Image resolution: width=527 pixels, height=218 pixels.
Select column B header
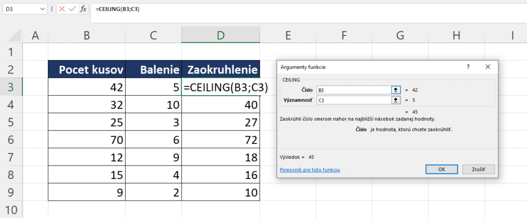pos(86,35)
